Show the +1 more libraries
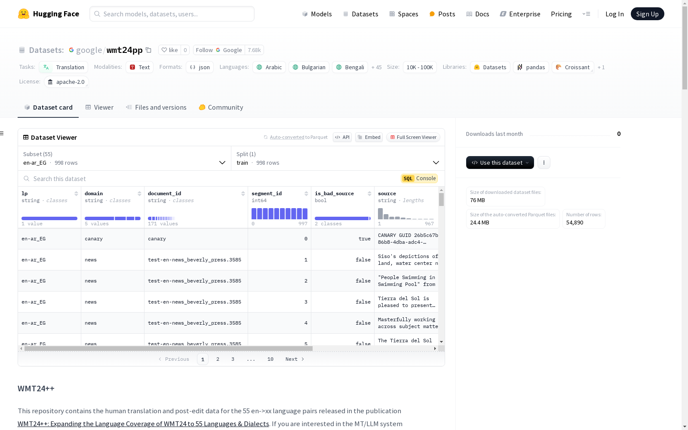 point(601,67)
